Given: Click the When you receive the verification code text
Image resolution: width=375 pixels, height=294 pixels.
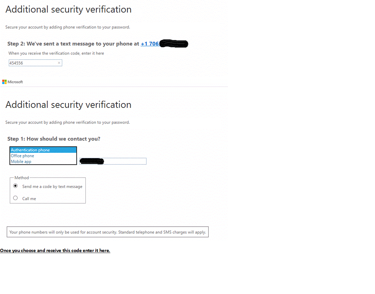Looking at the screenshot, I should point(56,53).
